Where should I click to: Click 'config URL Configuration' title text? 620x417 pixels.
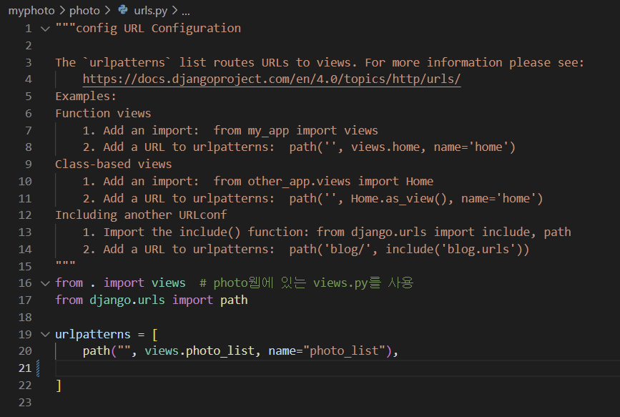click(x=158, y=29)
